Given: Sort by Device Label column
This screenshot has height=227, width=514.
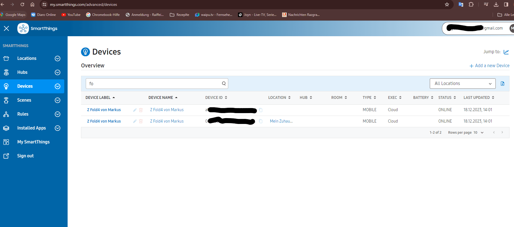Looking at the screenshot, I should (x=100, y=98).
